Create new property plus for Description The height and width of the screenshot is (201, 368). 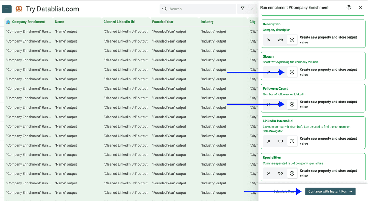click(292, 40)
